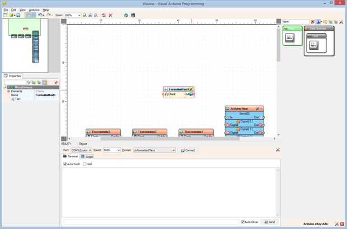Open the Edit menu
Viewport: 347px width, 229px height.
[14, 10]
